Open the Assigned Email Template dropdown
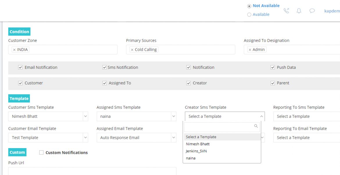Screen dimensions: 340x175 click(x=136, y=138)
